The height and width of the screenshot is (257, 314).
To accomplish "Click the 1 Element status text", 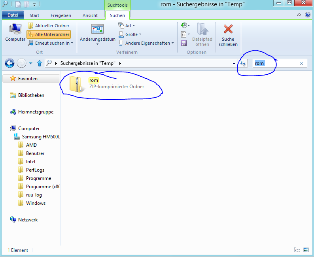I will [x=18, y=250].
